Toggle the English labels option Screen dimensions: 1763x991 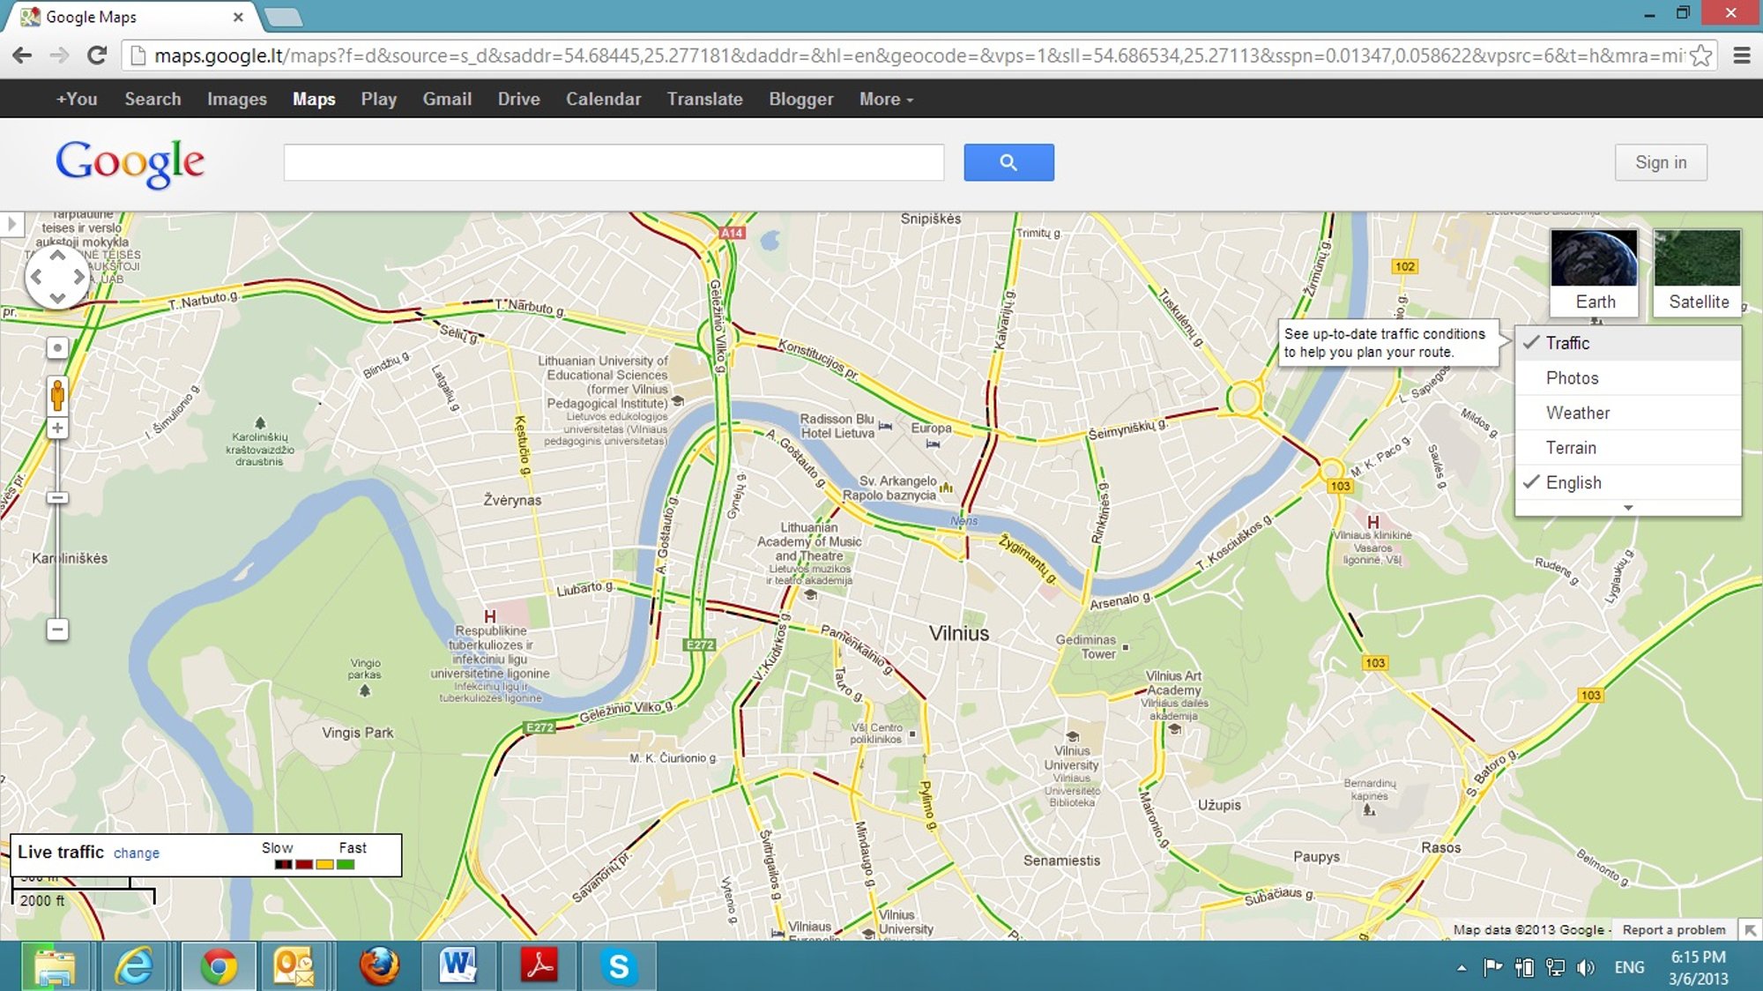(x=1573, y=482)
